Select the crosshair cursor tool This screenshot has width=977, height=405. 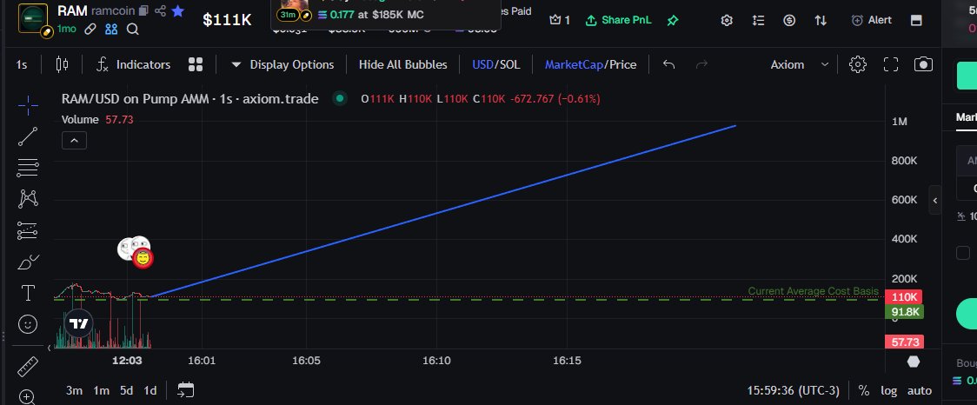pyautogui.click(x=28, y=106)
